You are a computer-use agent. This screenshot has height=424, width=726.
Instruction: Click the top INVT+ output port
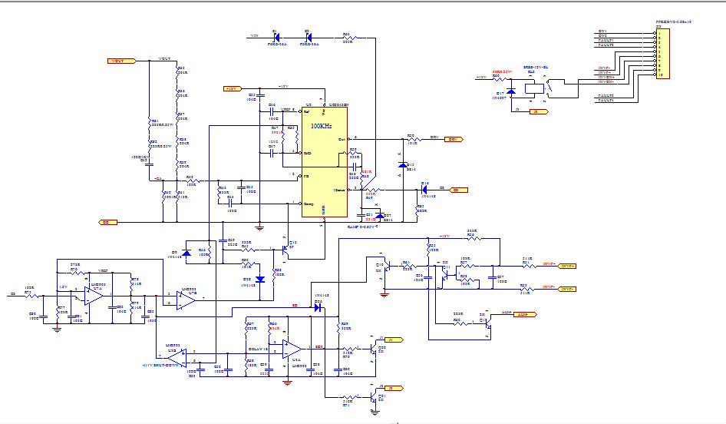567,266
